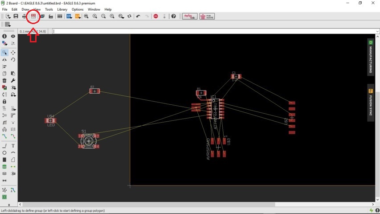Open the Library menu
This screenshot has height=214, width=380.
(62, 9)
